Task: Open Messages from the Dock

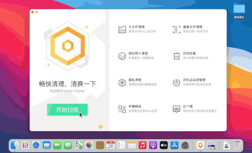Action: [68, 145]
